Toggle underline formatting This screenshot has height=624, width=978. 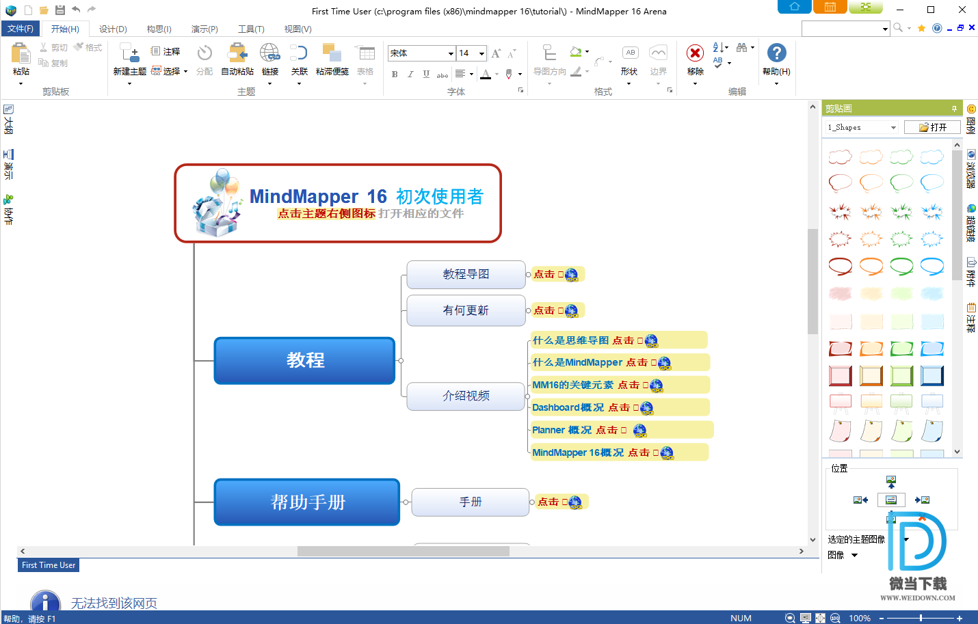coord(426,74)
